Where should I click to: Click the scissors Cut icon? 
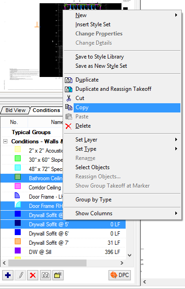[x=69, y=98]
